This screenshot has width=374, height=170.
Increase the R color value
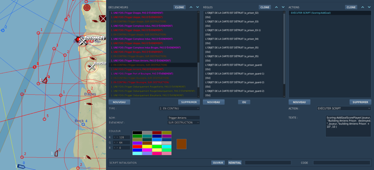pyautogui.click(x=117, y=137)
